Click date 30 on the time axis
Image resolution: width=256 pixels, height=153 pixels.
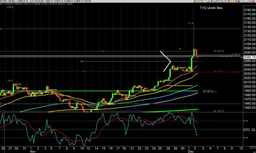pyautogui.click(x=183, y=148)
